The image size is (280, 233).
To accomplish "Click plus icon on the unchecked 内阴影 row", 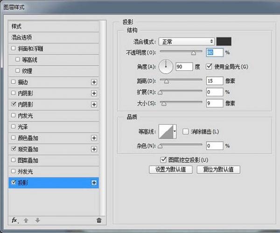I will pos(94,93).
